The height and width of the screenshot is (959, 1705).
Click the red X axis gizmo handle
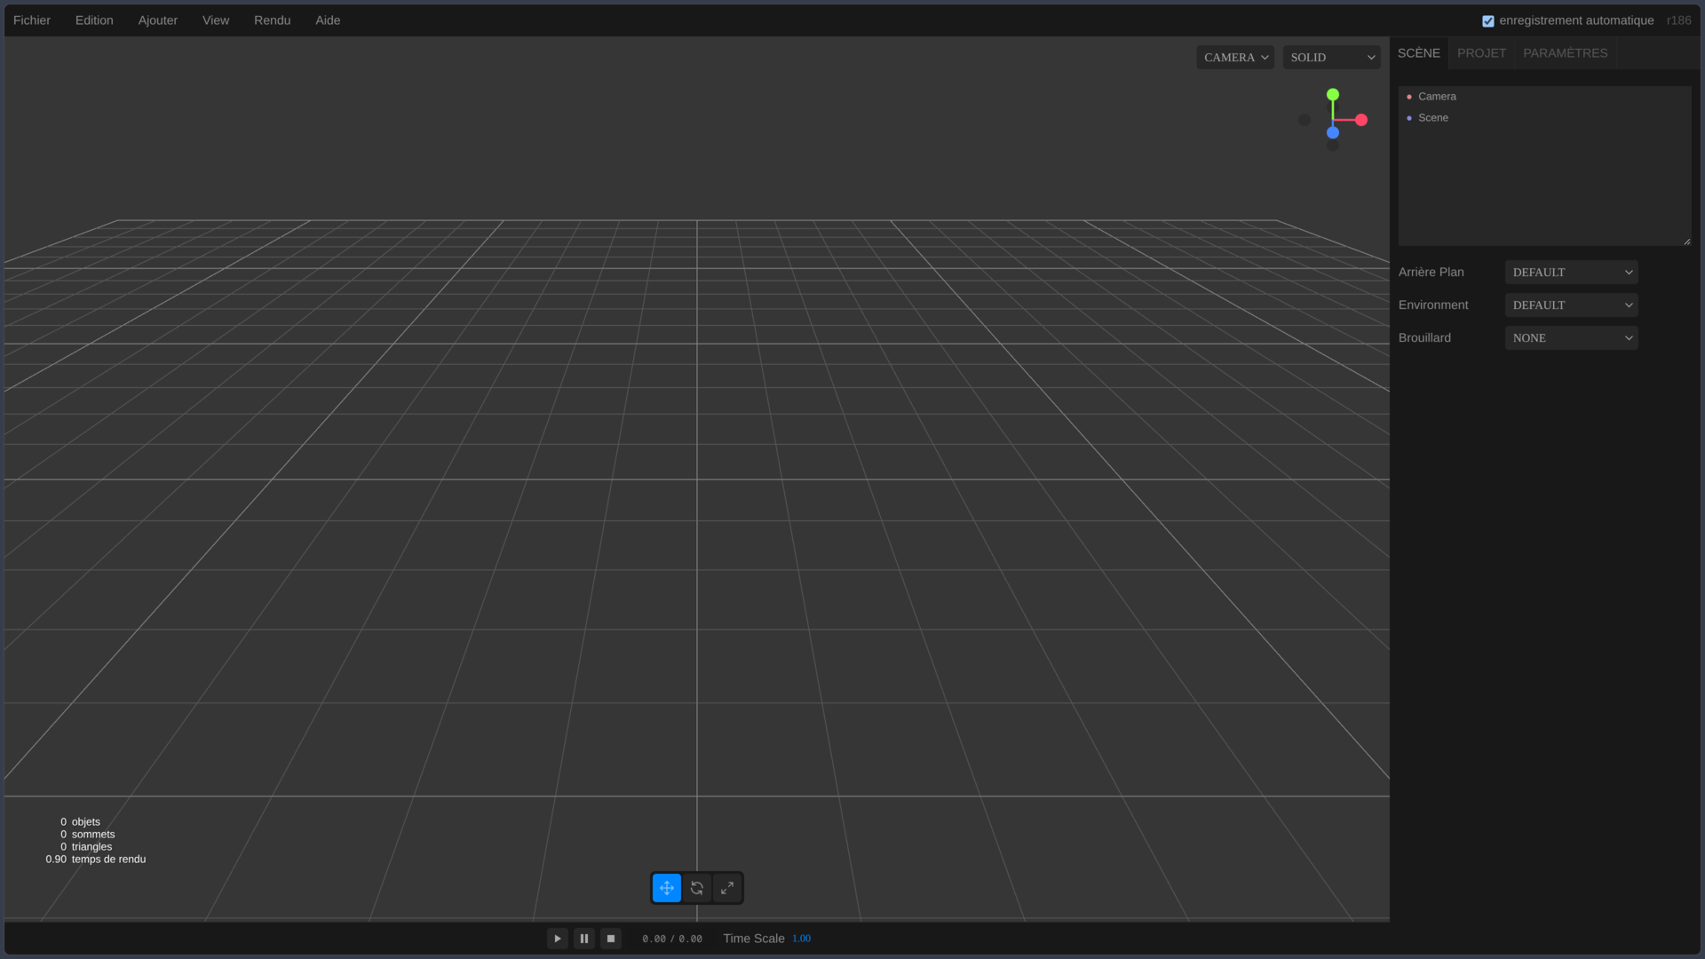tap(1361, 120)
